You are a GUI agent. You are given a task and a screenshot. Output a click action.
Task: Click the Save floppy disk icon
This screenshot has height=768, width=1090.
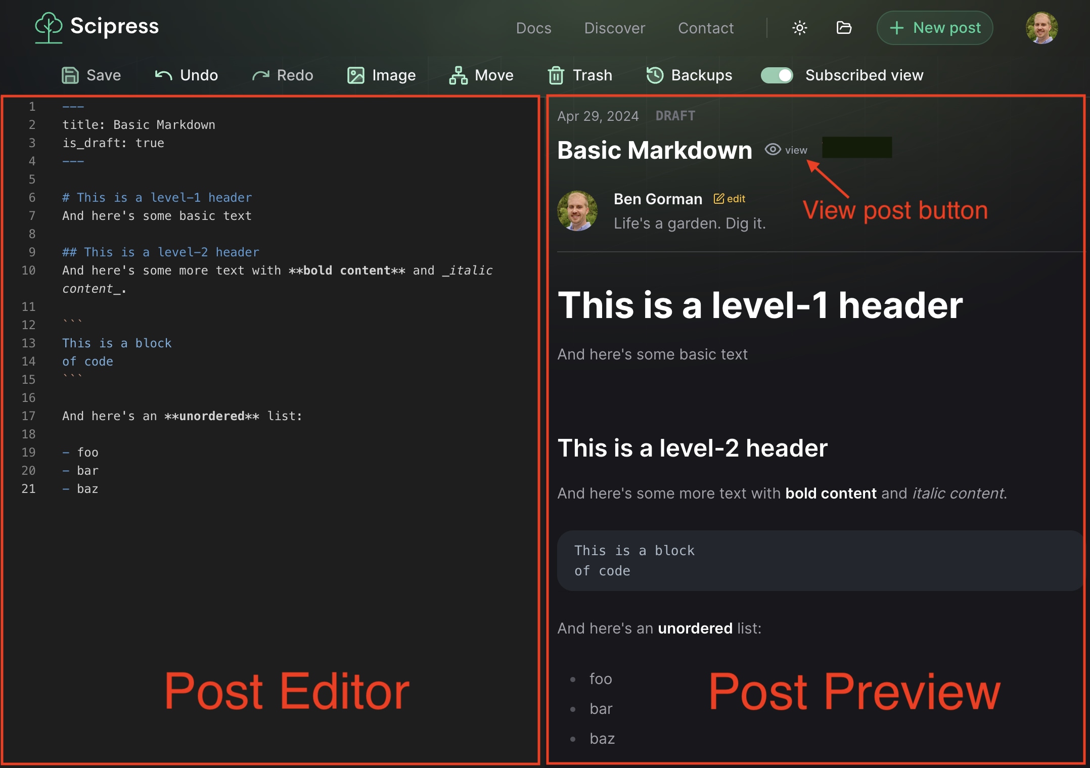(x=70, y=75)
